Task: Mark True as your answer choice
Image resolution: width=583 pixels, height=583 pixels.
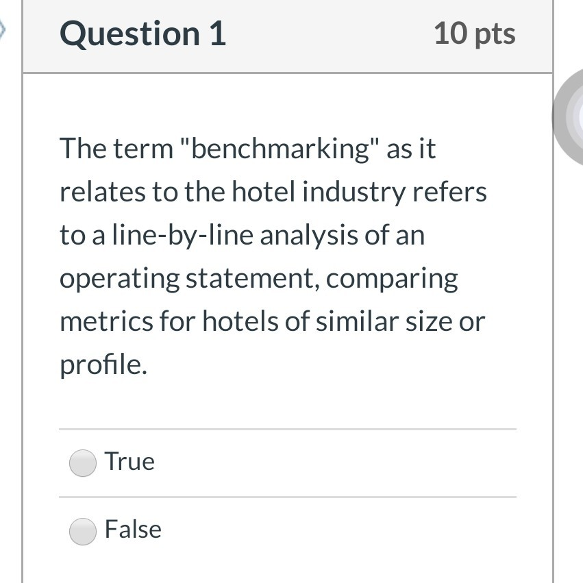Action: [x=82, y=462]
